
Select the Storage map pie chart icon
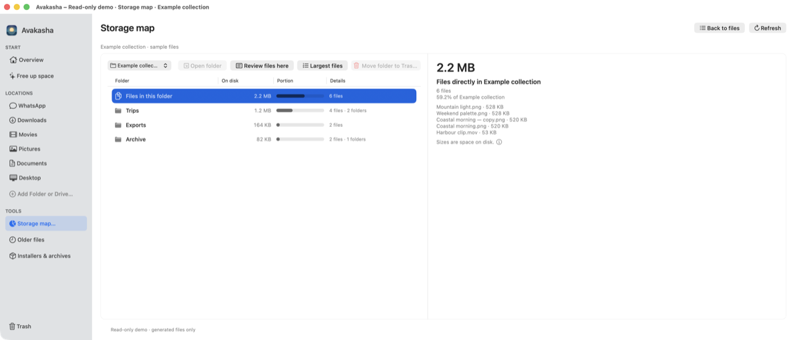[13, 224]
